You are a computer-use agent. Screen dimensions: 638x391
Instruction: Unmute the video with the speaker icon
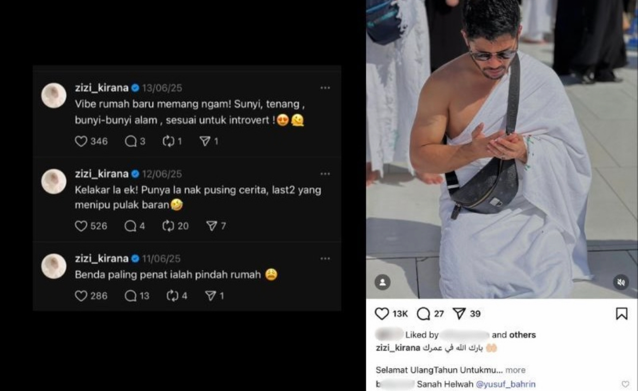pyautogui.click(x=621, y=282)
